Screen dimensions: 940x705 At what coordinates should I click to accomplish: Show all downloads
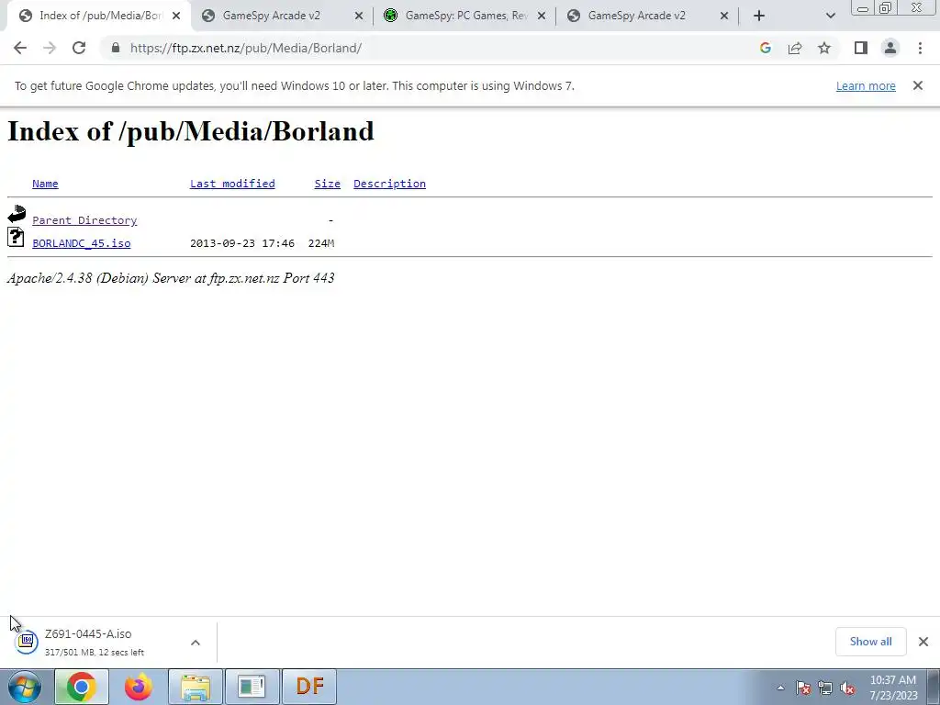[x=870, y=642]
